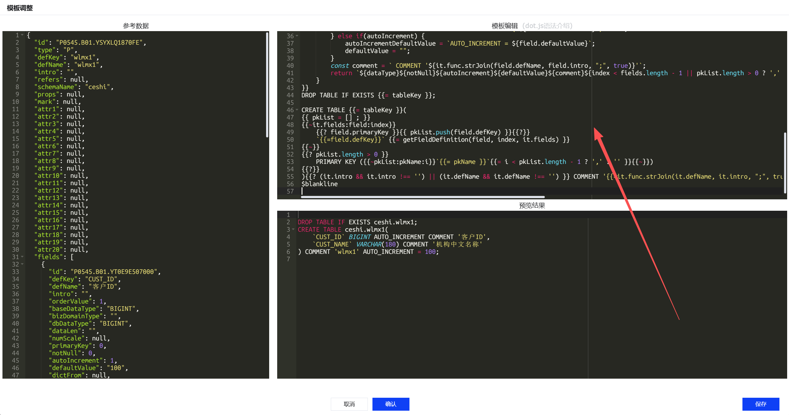This screenshot has width=789, height=415.
Task: Fold CREATE TABLE statement in preview result
Action: tap(293, 230)
